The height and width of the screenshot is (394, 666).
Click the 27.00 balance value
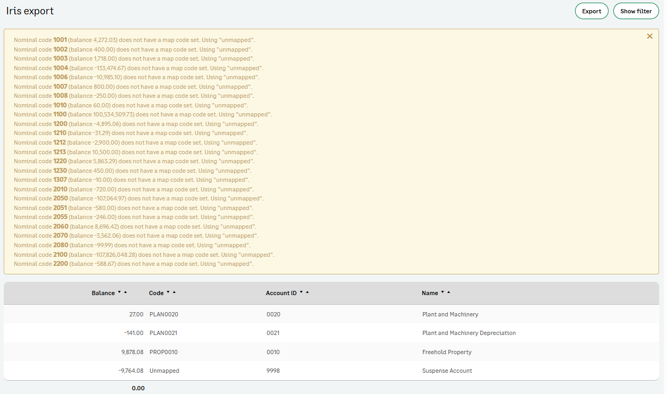pos(136,314)
